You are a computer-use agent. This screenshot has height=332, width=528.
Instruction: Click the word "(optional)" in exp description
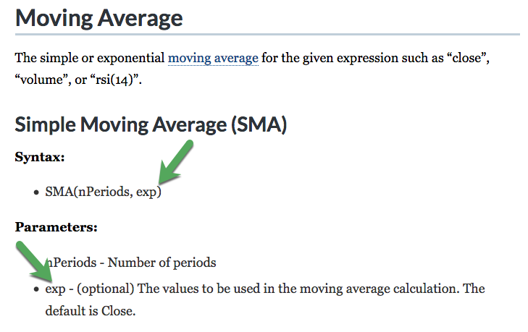pos(106,289)
